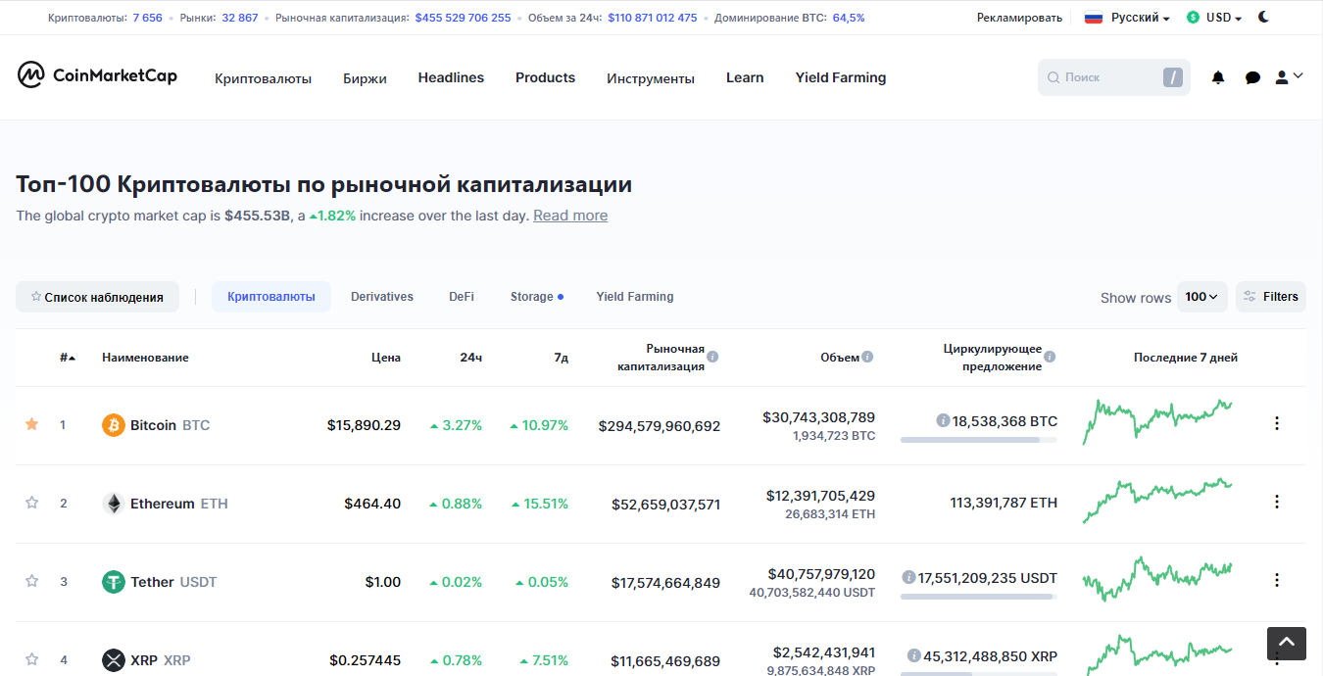The width and height of the screenshot is (1323, 676).
Task: Expand the user profile chevron
Action: pyautogui.click(x=1298, y=75)
